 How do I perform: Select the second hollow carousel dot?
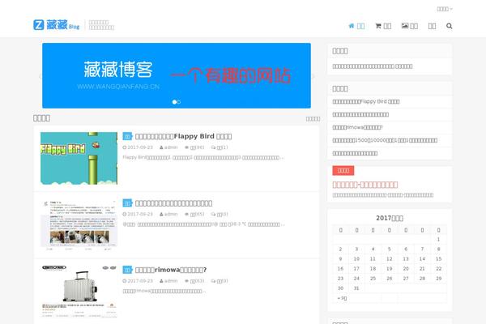[x=179, y=102]
